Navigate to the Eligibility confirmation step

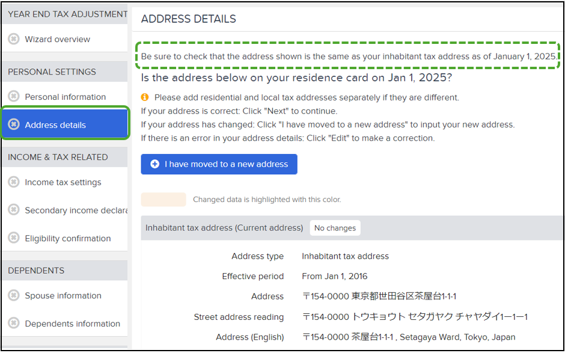[x=68, y=238]
